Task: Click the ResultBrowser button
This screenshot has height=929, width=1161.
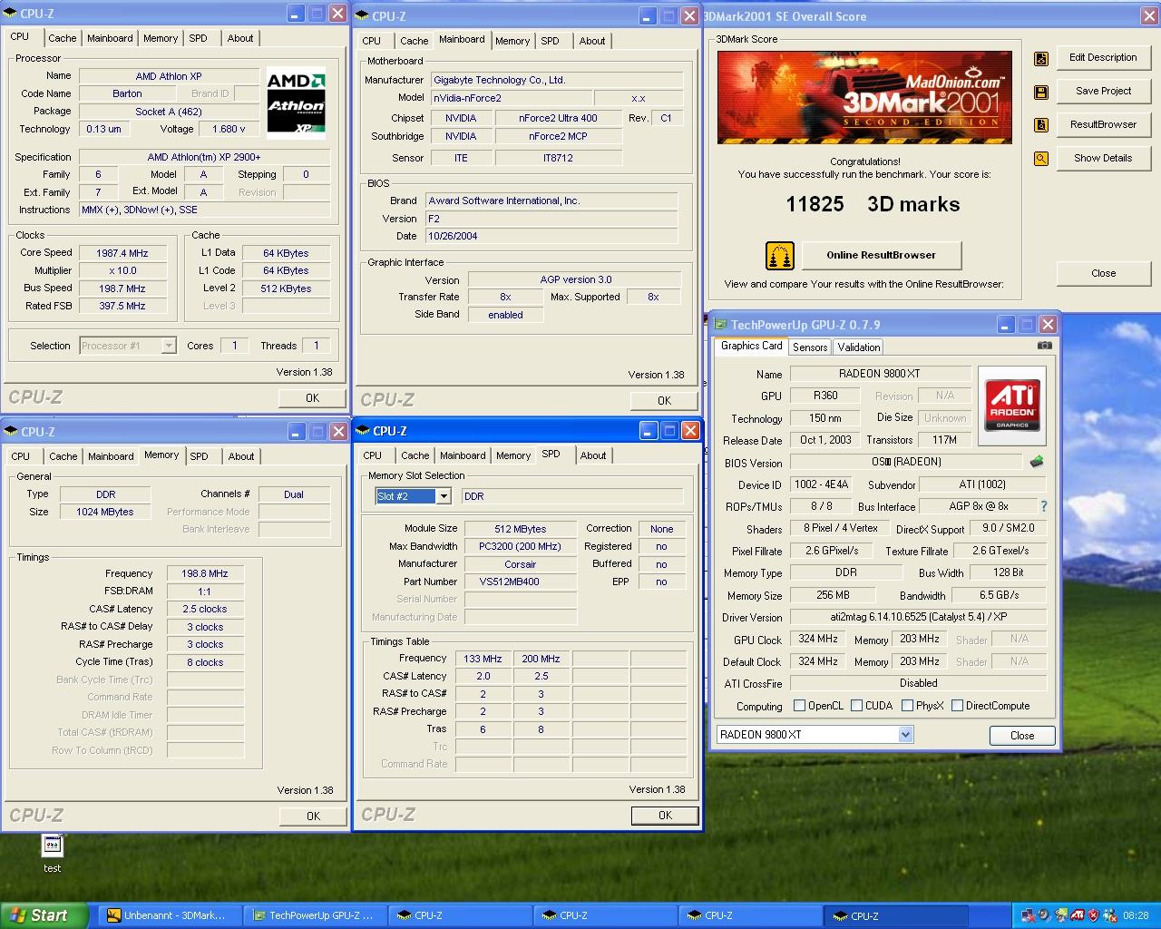Action: point(1103,124)
